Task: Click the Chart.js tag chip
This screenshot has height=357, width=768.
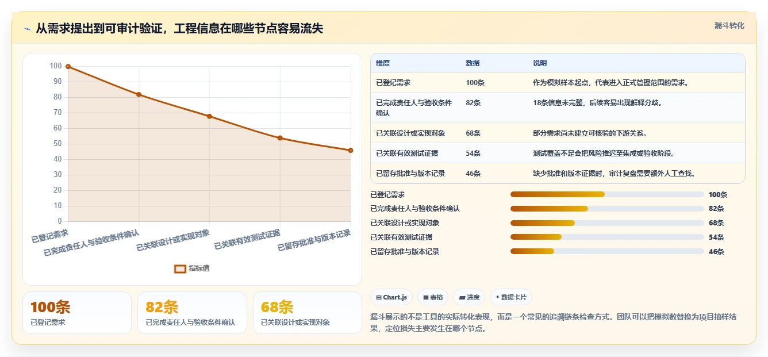Action: (391, 297)
